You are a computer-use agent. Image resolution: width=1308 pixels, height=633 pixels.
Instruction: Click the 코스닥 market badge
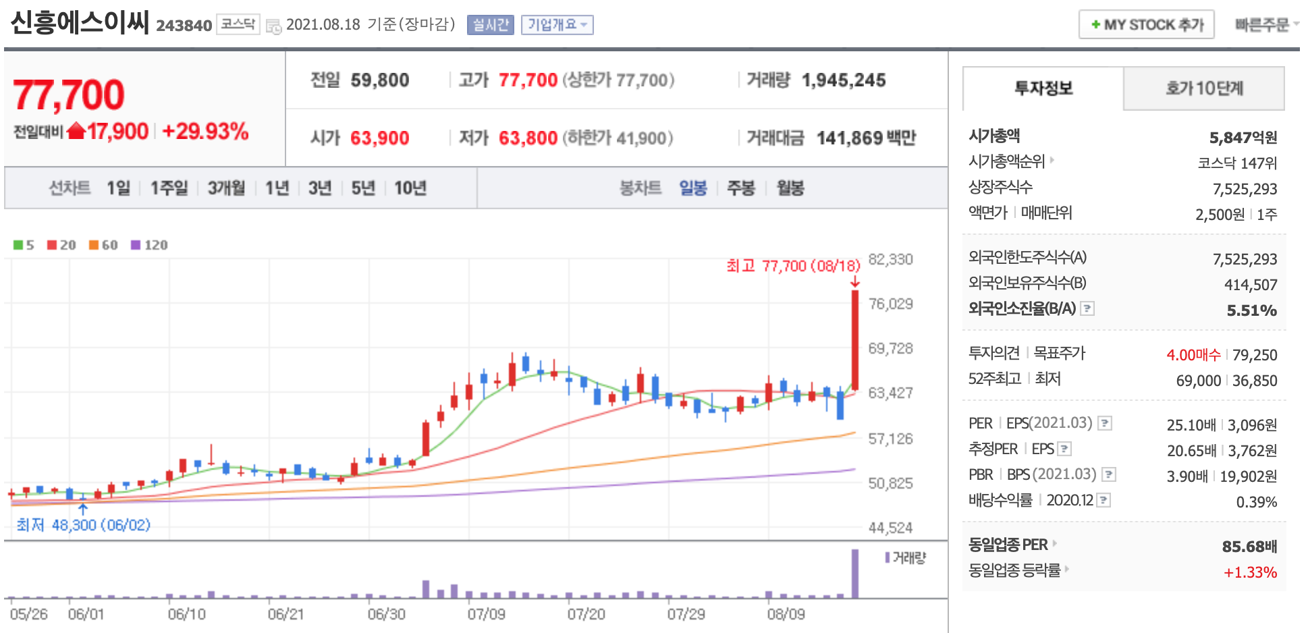tap(238, 24)
